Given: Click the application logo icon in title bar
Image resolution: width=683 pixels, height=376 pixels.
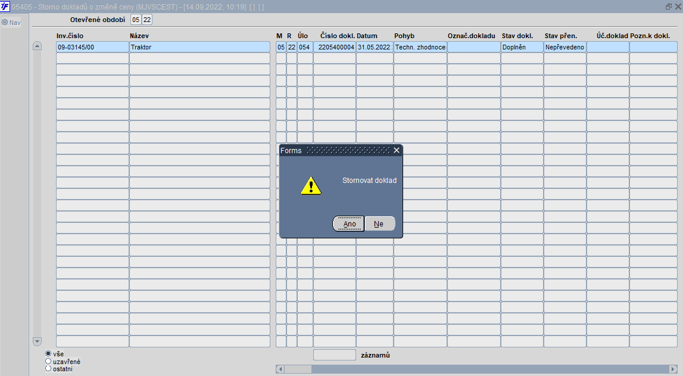Looking at the screenshot, I should tap(5, 7).
